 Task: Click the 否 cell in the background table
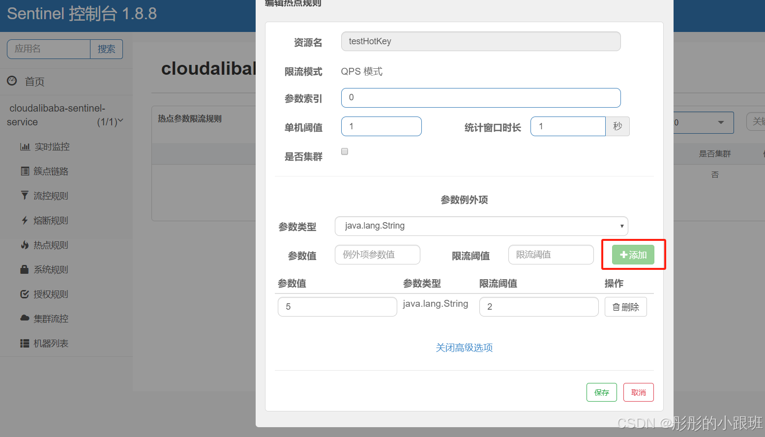coord(715,175)
